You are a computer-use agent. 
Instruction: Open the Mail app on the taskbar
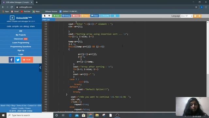click(x=77, y=115)
